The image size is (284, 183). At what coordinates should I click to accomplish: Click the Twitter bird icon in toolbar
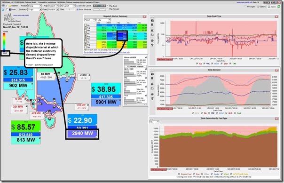[x=3, y=9]
